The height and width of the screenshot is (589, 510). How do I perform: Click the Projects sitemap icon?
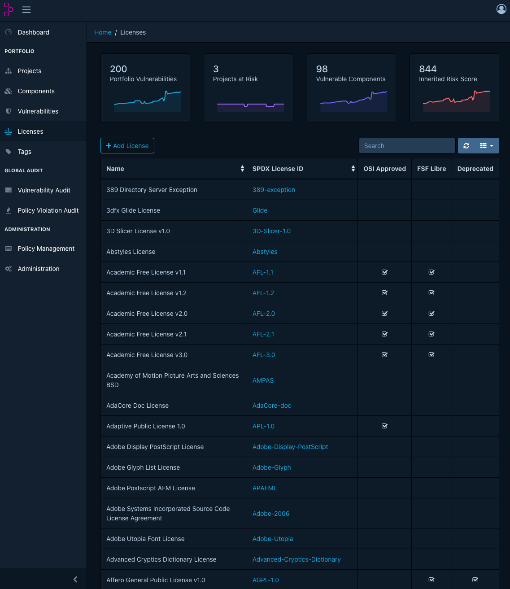(8, 71)
